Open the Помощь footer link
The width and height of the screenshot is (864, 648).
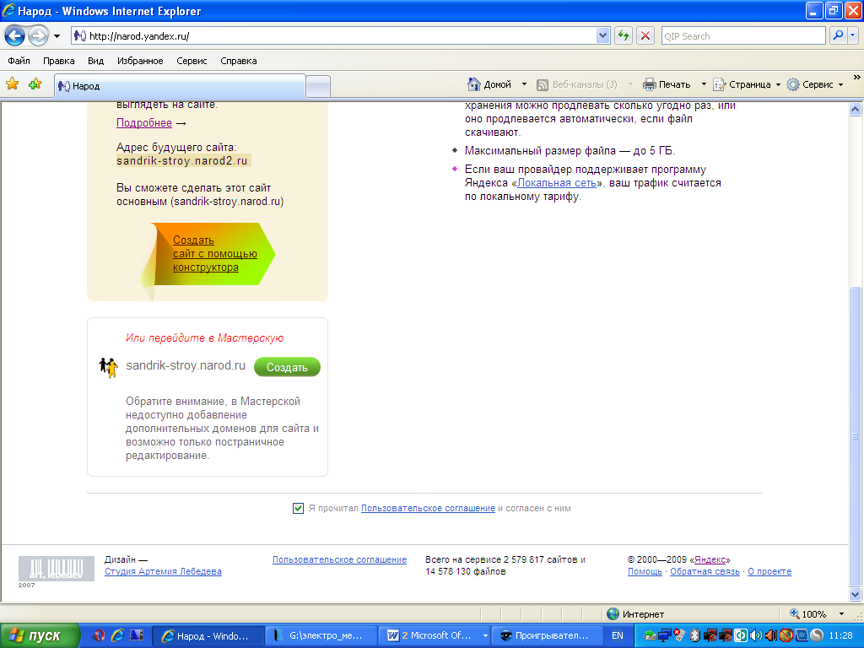coord(645,571)
